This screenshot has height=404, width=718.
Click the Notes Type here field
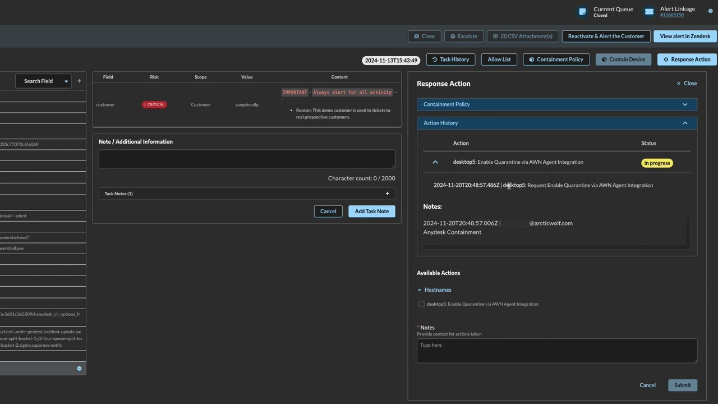coord(556,351)
